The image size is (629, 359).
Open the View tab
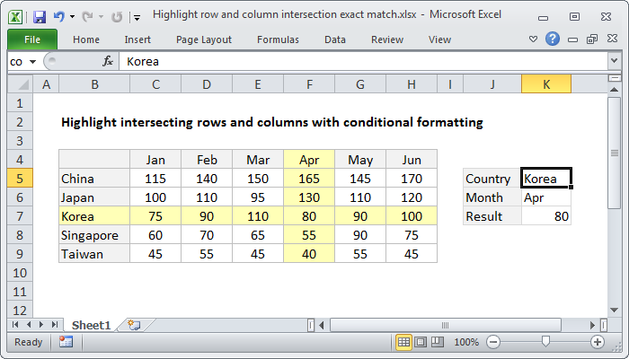[x=439, y=39]
